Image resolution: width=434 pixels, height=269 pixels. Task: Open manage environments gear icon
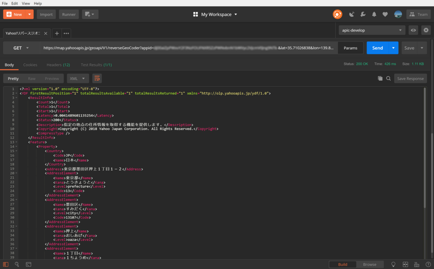click(x=426, y=30)
